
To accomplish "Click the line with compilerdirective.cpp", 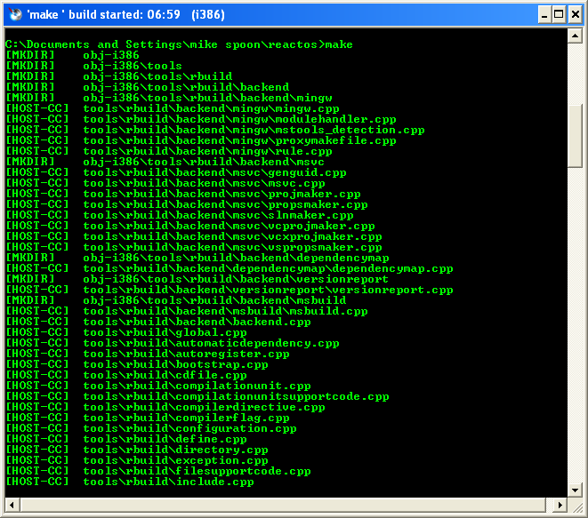I will coord(165,408).
